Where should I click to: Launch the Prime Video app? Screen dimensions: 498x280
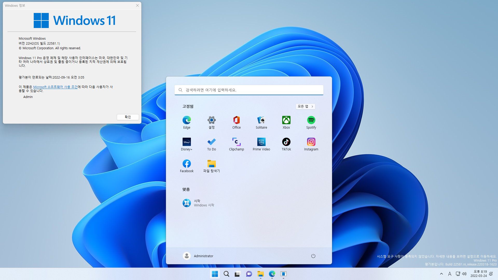261,144
